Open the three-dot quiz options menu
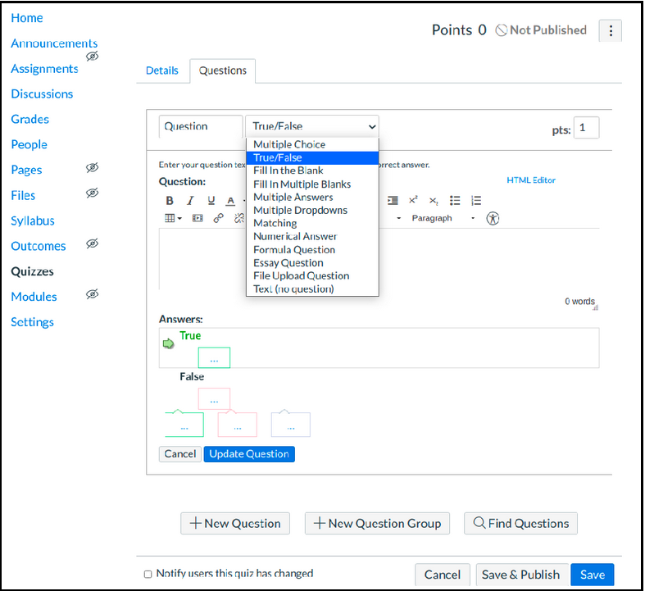645x591 pixels. coord(611,31)
